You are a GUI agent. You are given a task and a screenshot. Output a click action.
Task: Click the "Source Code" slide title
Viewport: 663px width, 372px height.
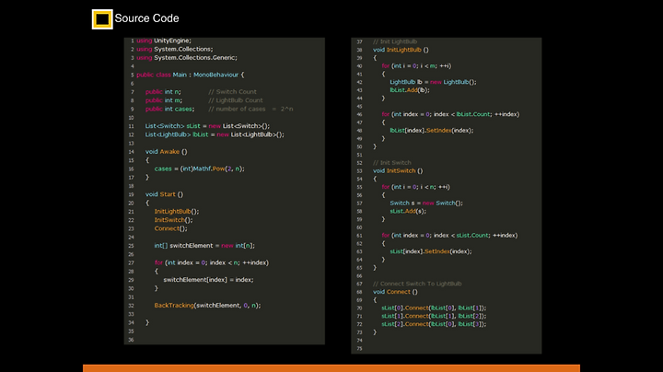click(x=146, y=18)
